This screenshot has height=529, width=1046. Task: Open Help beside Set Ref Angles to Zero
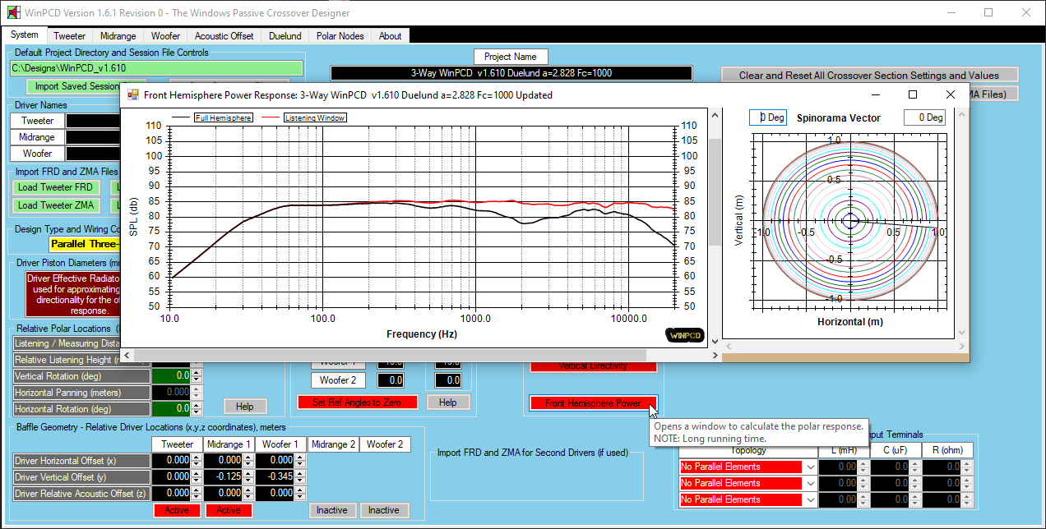click(x=447, y=402)
